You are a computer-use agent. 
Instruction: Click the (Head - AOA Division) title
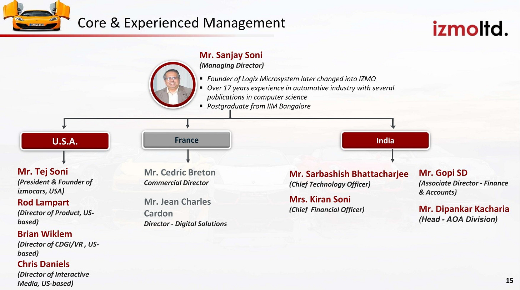(x=458, y=220)
